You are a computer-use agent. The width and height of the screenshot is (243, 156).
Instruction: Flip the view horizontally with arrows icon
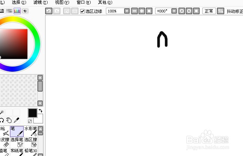(x=220, y=11)
